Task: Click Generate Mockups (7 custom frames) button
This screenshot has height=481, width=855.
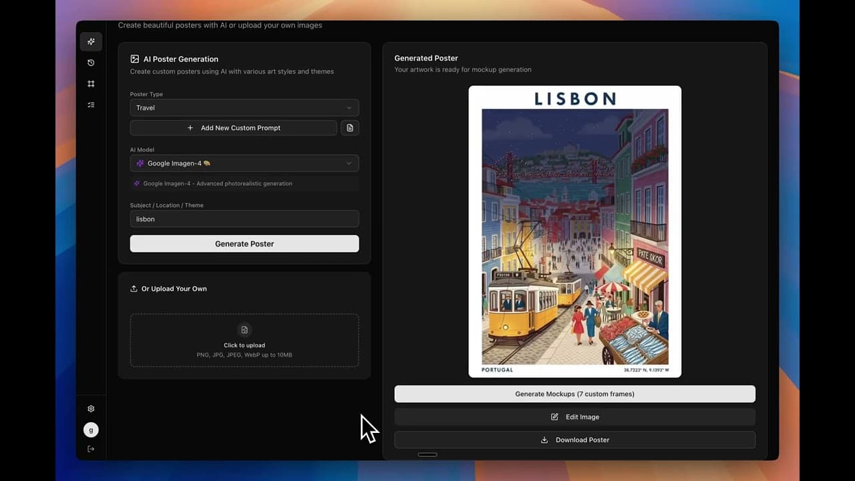Action: click(574, 394)
